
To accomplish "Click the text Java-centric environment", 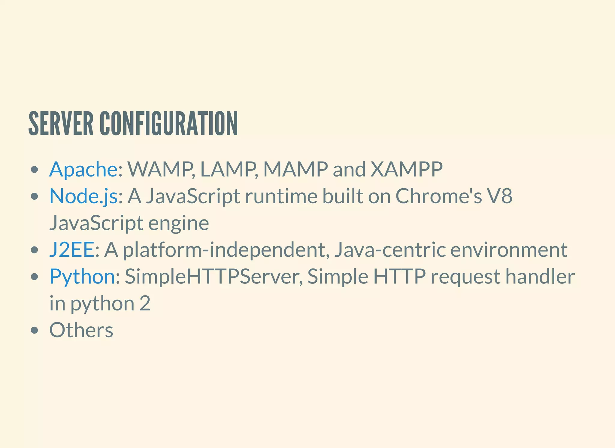I will click(451, 250).
